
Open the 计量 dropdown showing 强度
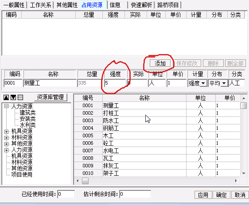point(203,83)
